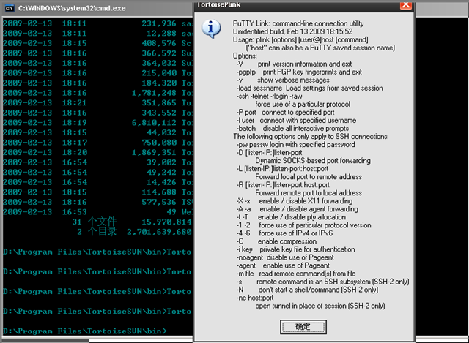Click the horizontal scrollbar thumb under cmd window
Viewport: 469px width, 343px height.
[x=45, y=341]
